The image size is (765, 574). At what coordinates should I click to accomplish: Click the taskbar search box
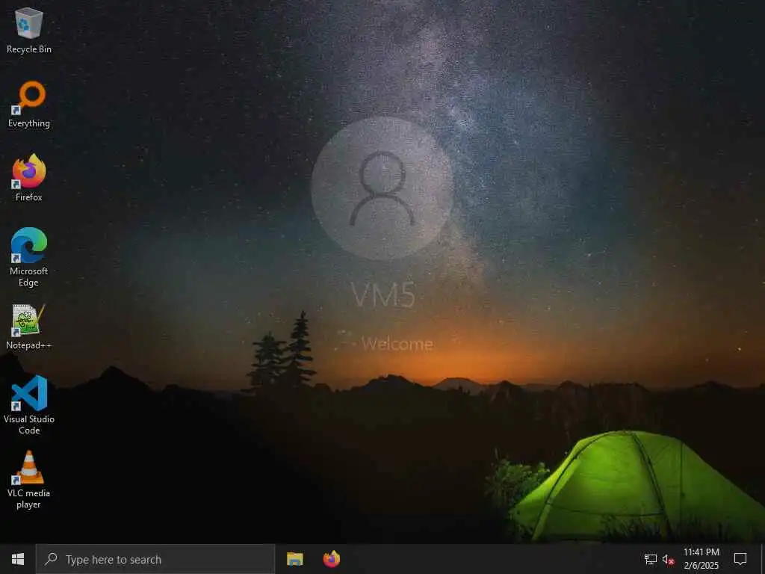click(155, 559)
